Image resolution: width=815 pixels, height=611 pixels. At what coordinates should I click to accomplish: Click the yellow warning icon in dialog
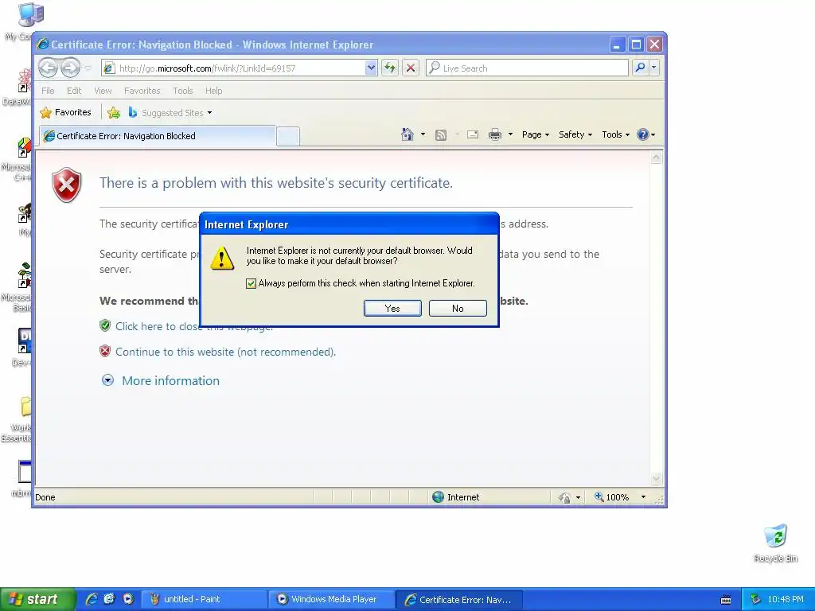pyautogui.click(x=222, y=258)
